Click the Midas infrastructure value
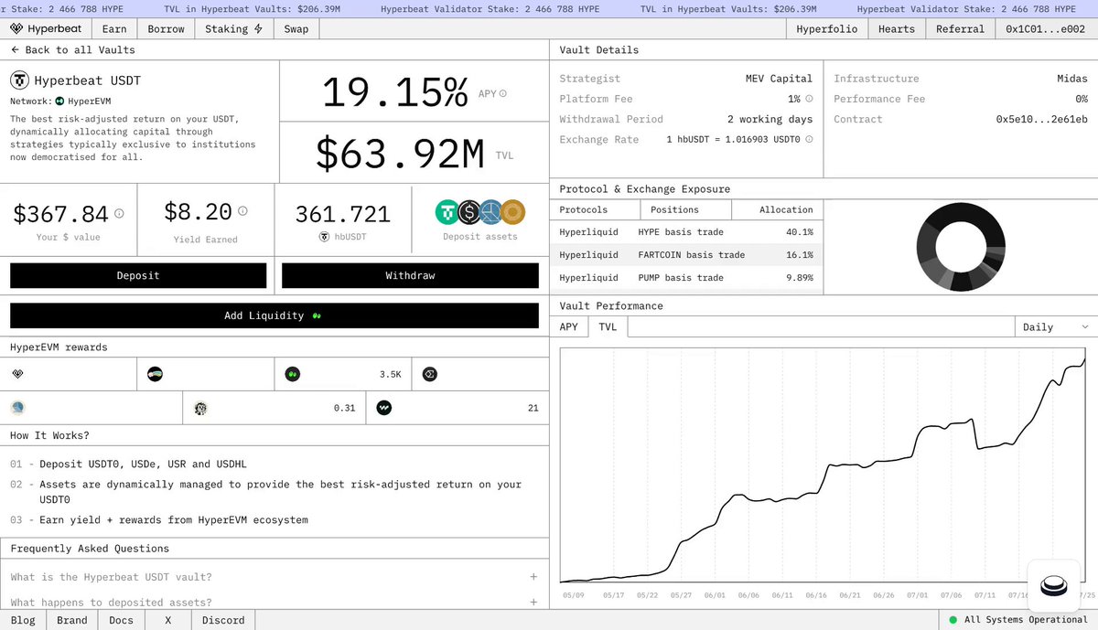1098x630 pixels. (x=1072, y=79)
